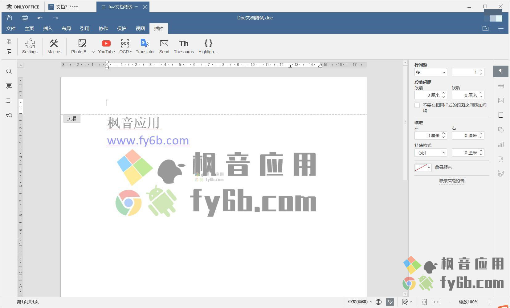Viewport: 510px width, 308px height.
Task: Switch to the 插入 tab
Action: (x=48, y=28)
